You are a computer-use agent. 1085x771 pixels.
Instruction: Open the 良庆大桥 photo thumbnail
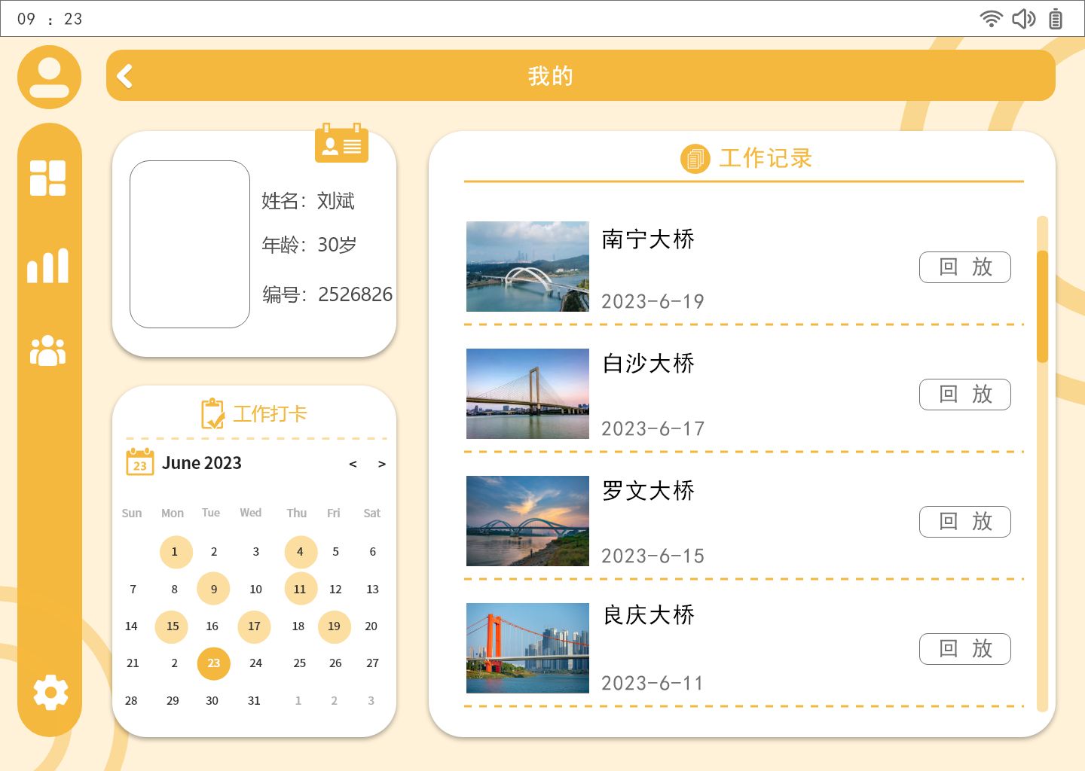point(527,648)
